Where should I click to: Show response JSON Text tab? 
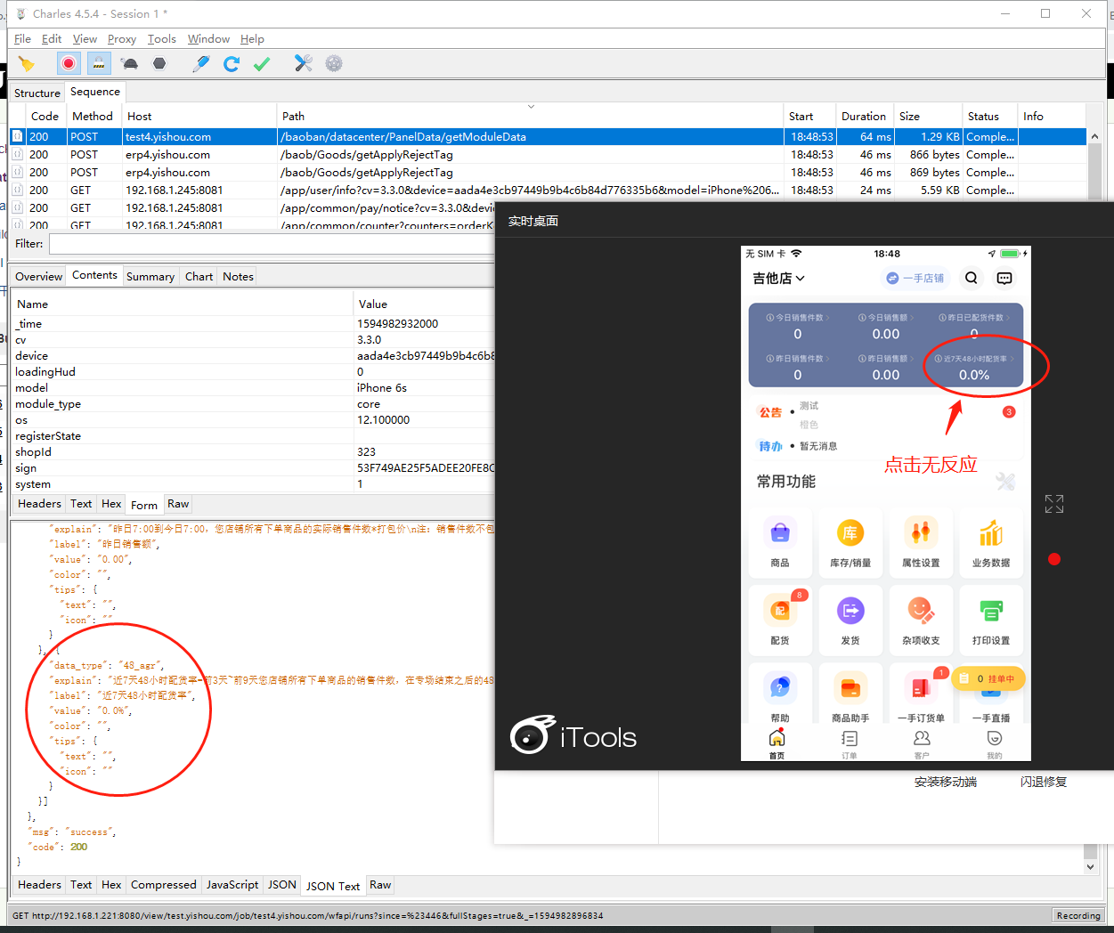point(333,886)
